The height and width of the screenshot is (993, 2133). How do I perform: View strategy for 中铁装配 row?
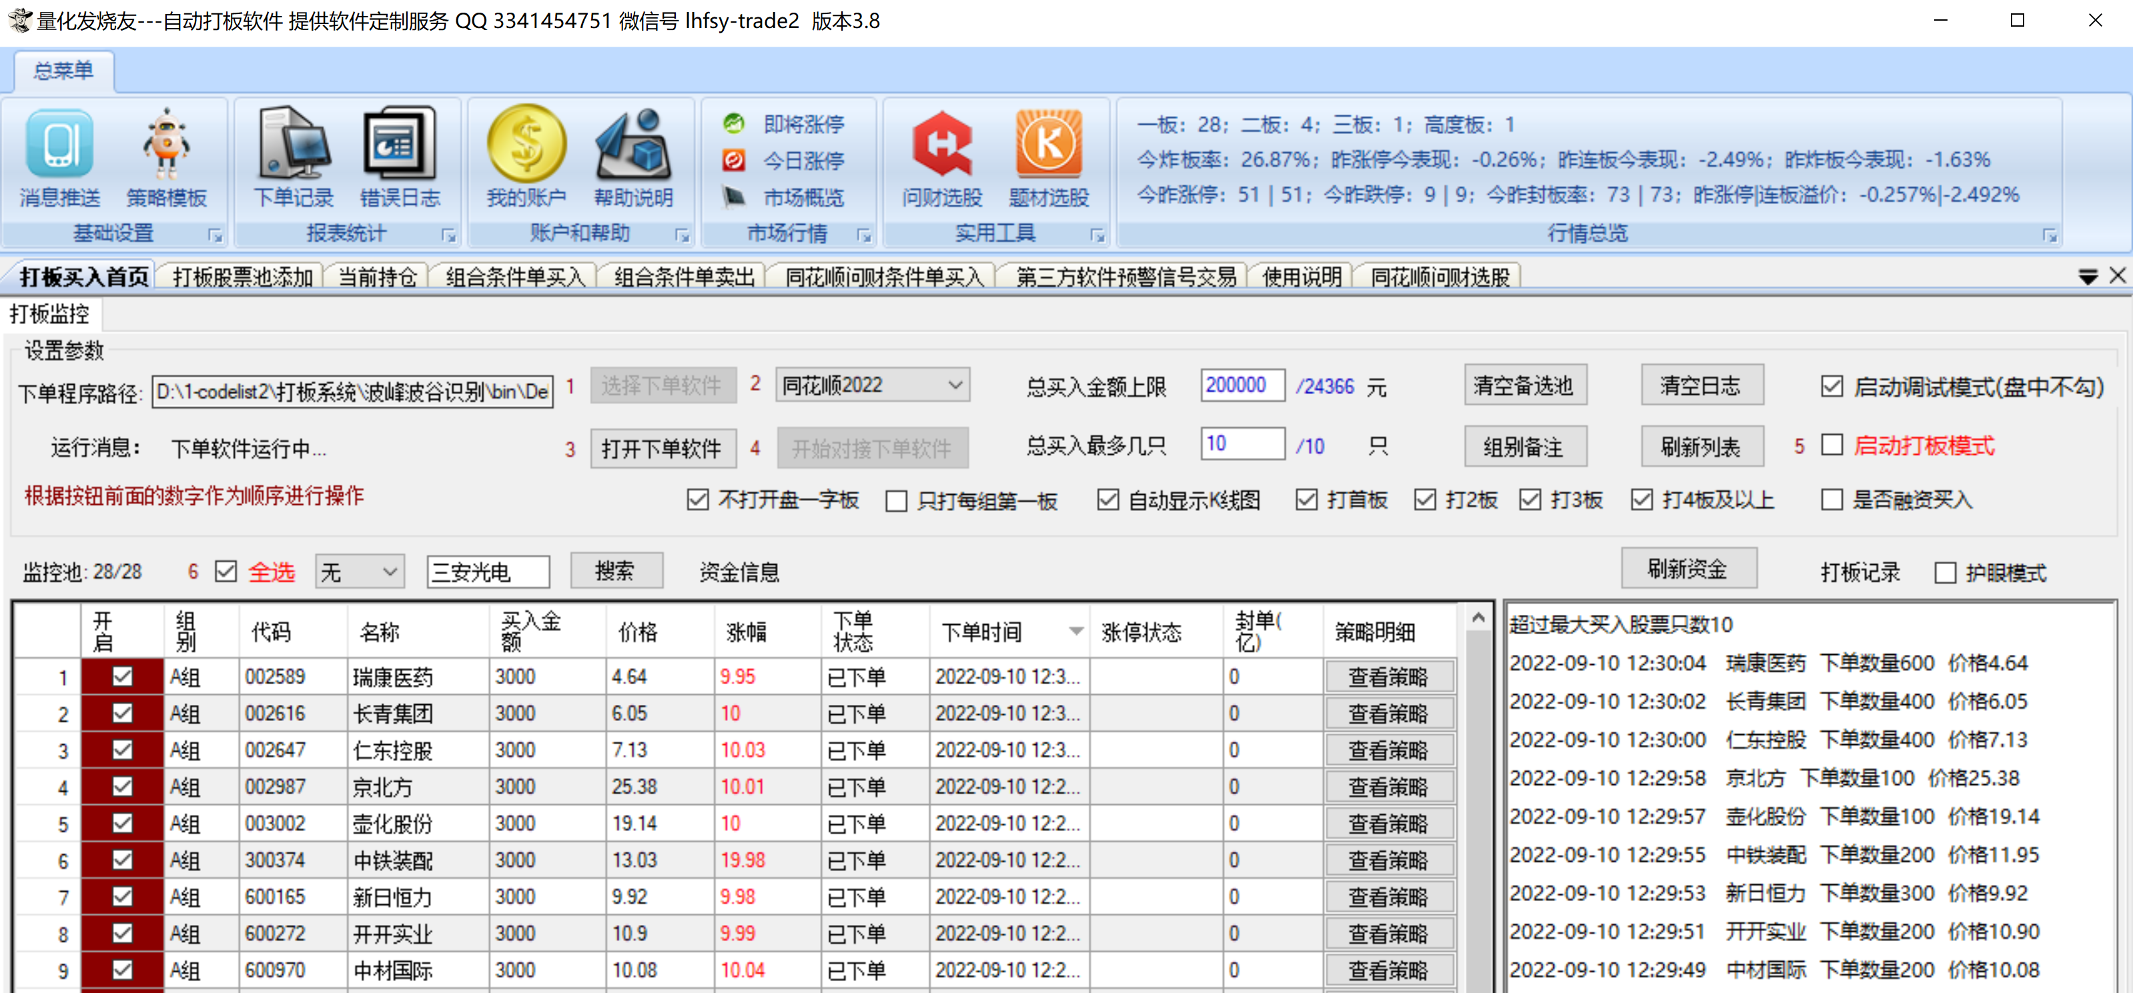pos(1388,860)
